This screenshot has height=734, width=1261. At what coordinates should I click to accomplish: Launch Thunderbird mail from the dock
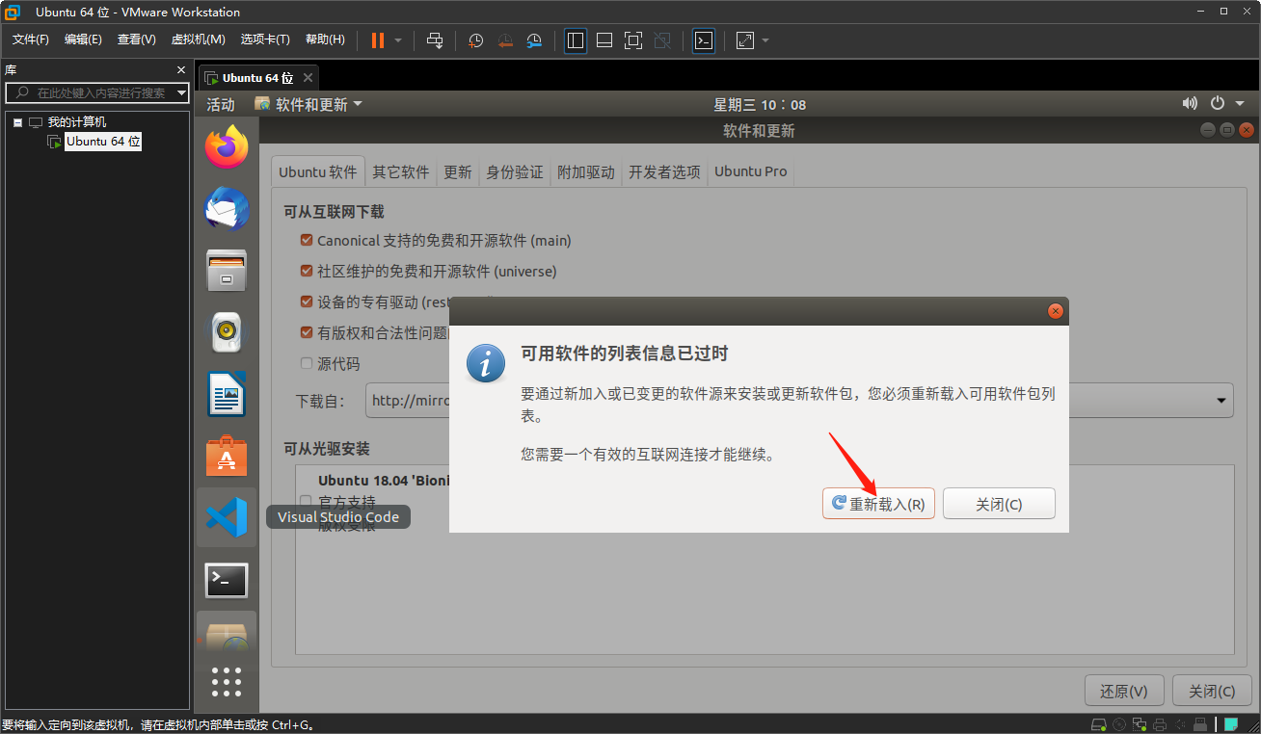[x=227, y=208]
